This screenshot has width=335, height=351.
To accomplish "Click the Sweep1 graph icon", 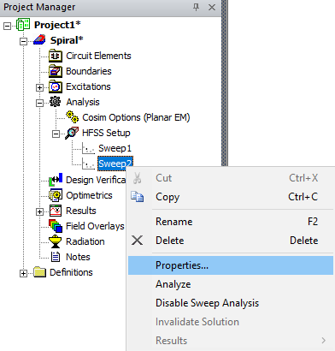I will coord(88,148).
